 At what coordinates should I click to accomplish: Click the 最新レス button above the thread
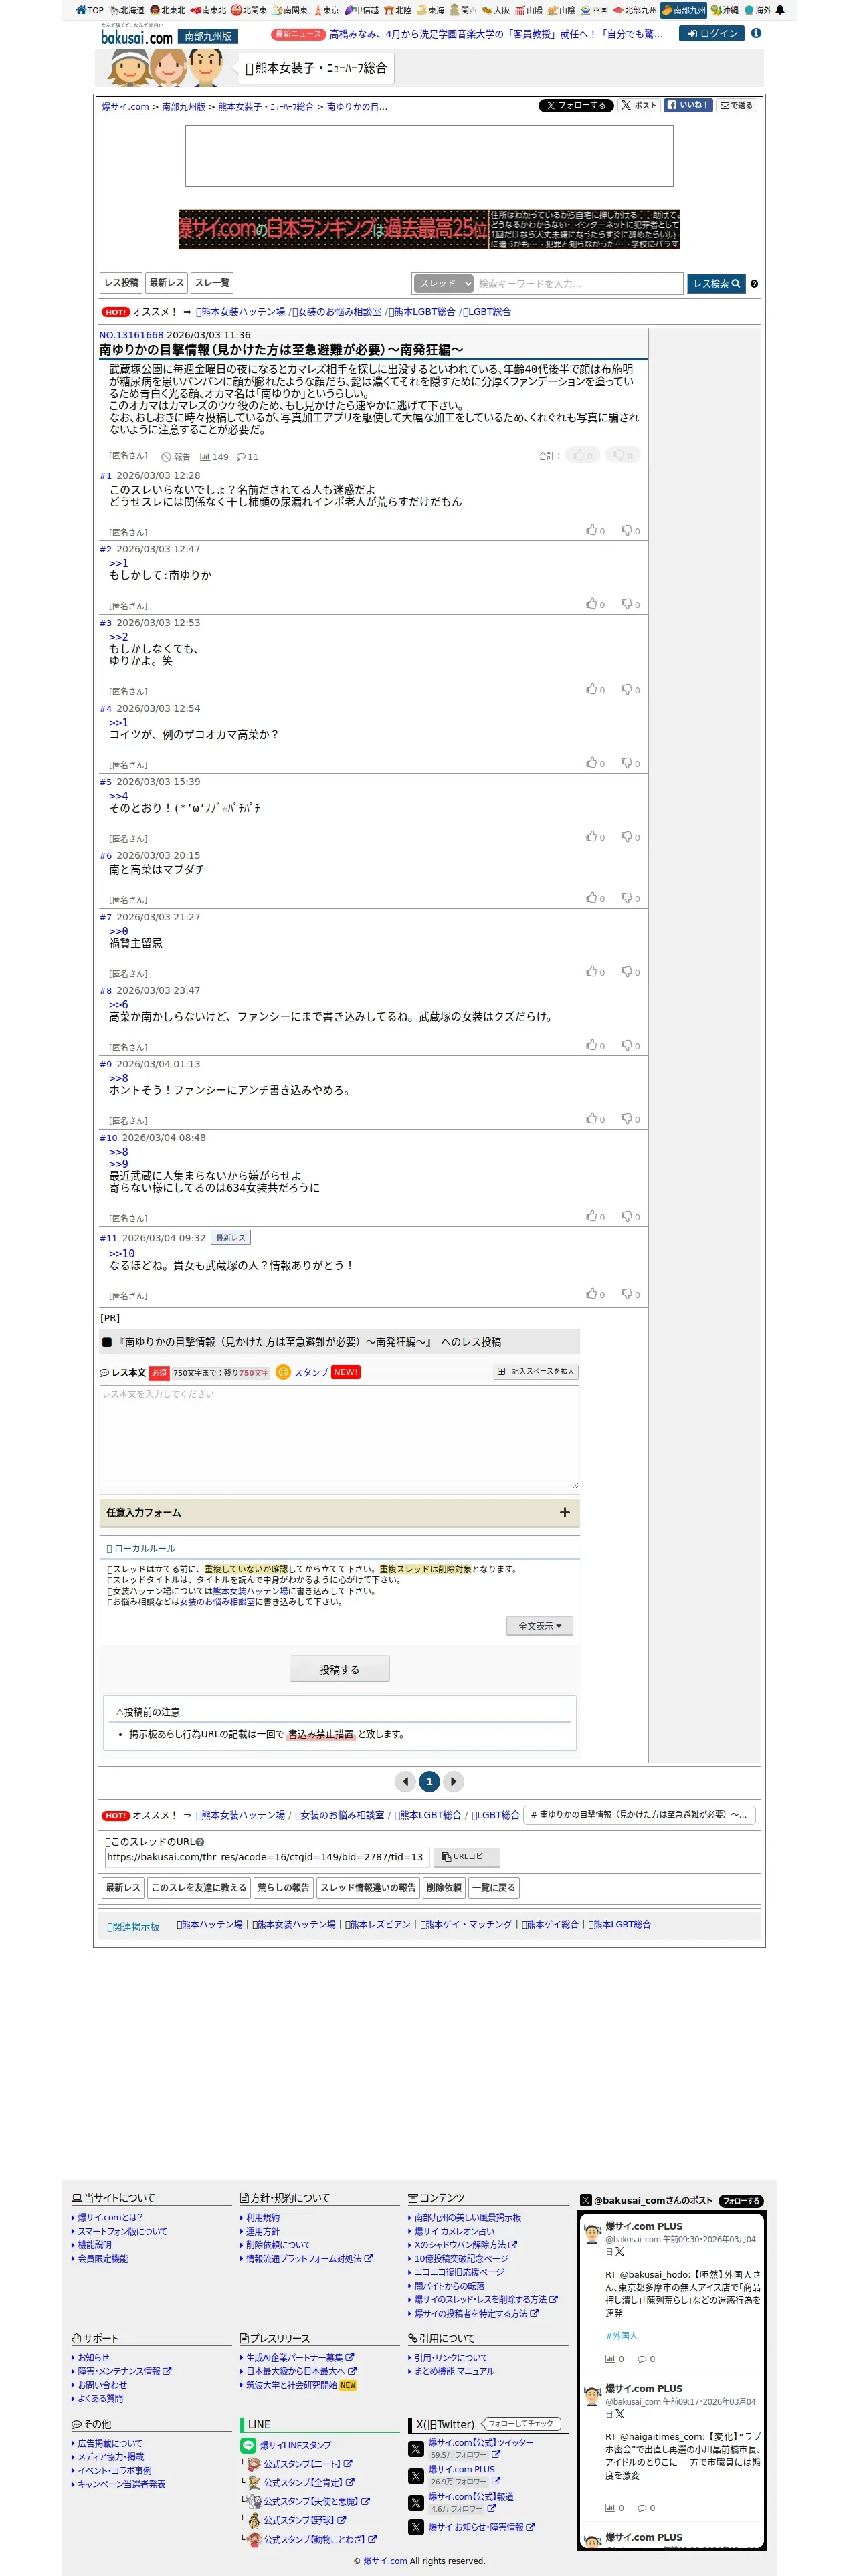tap(166, 283)
